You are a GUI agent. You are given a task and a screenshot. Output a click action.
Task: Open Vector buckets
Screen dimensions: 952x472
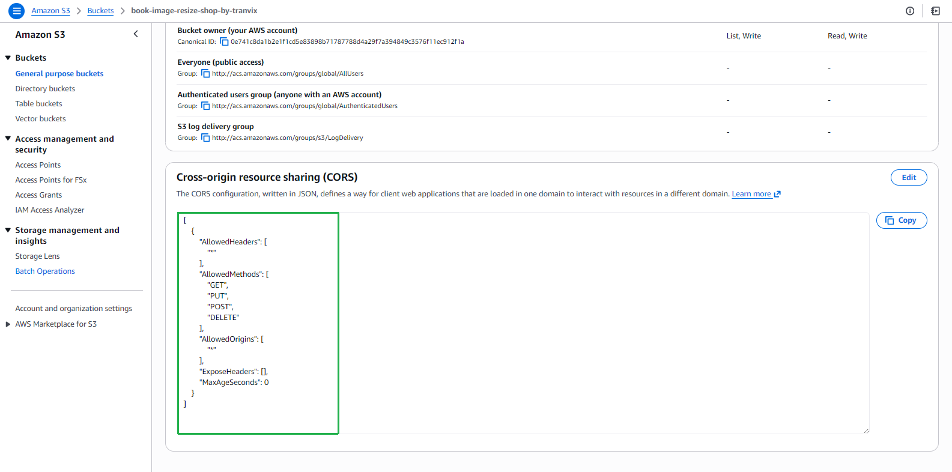pos(40,119)
